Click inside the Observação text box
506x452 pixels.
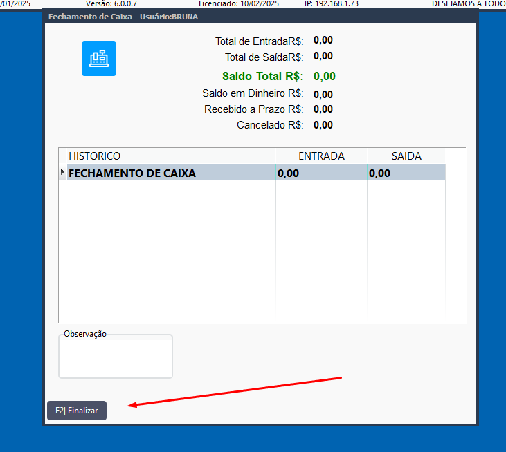pos(116,358)
